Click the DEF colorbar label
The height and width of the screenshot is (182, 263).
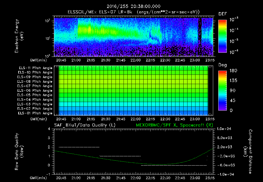[223, 14]
